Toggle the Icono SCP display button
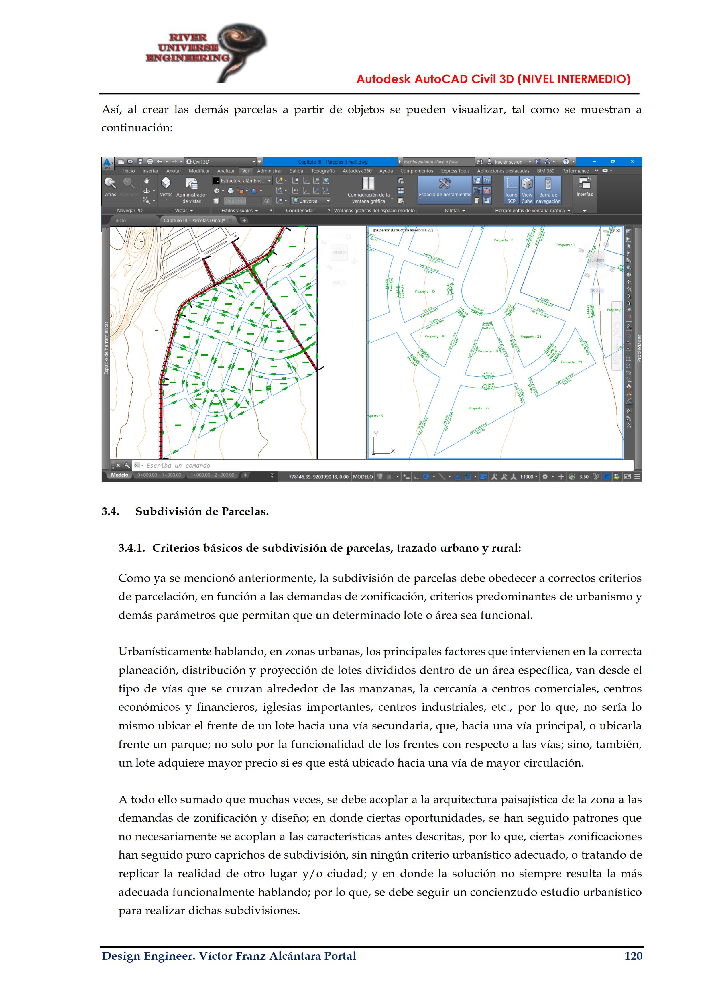The image size is (710, 1005). 511,190
